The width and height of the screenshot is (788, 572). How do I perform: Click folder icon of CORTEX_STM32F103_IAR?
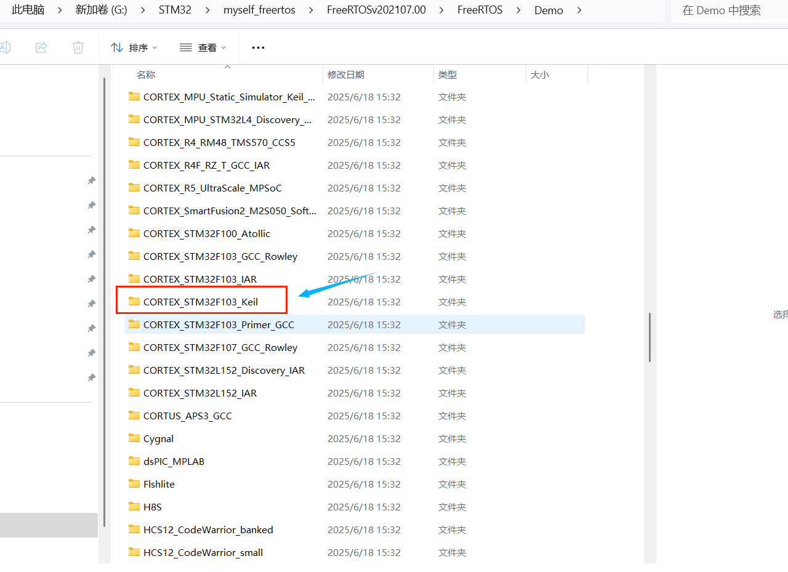coord(134,278)
